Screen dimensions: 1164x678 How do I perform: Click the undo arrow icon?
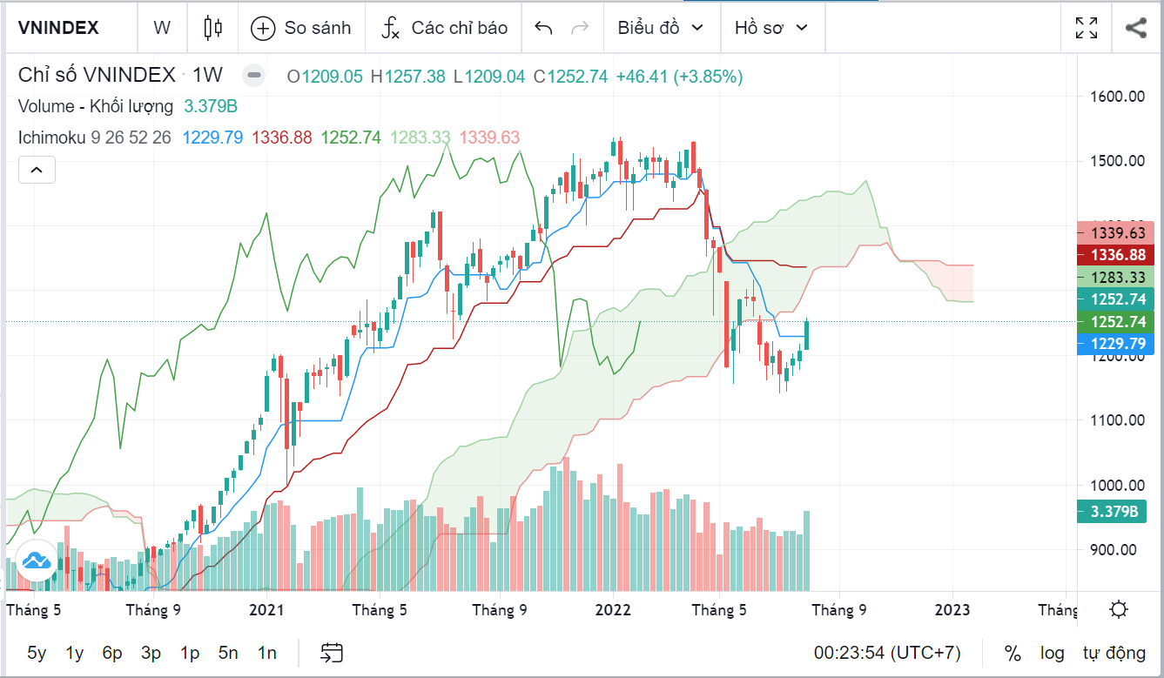coord(543,28)
